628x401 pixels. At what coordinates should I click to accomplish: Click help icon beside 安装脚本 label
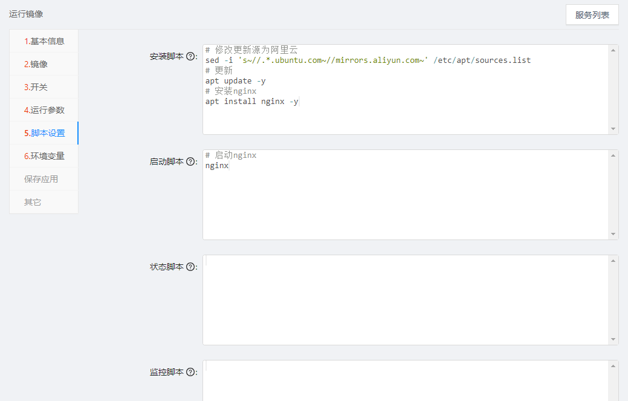pyautogui.click(x=190, y=56)
